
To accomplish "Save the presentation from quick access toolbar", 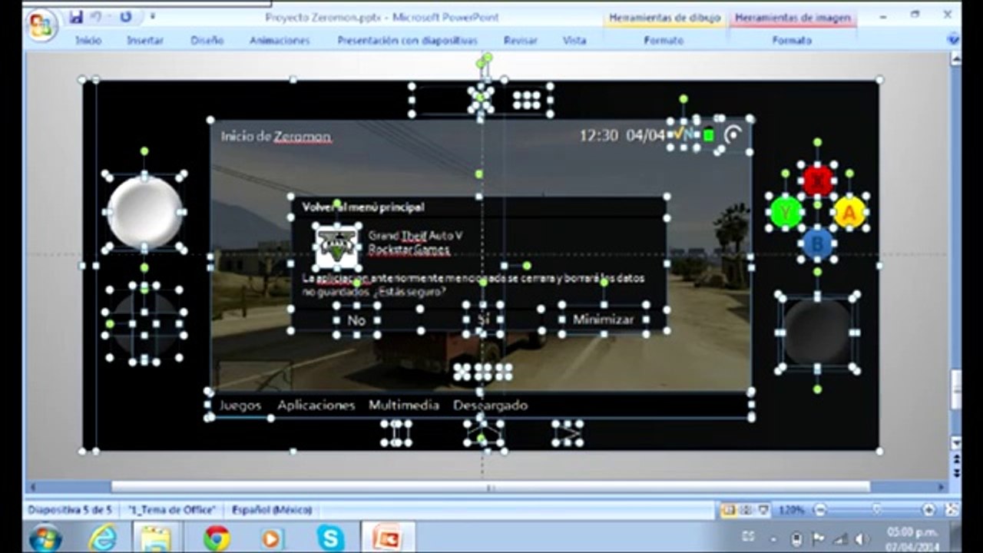I will click(x=76, y=16).
